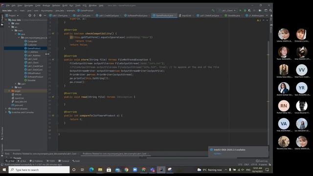This screenshot has height=176, width=313.
Task: Expand the target folder node
Action: coord(9,91)
